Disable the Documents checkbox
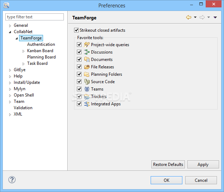This screenshot has width=224, height=192. [x=79, y=60]
